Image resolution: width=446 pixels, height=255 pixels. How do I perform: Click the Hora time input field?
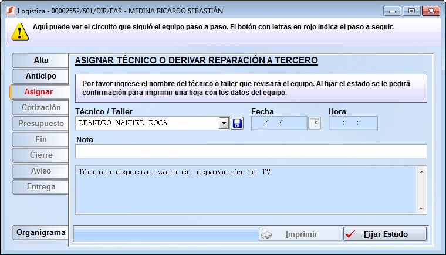click(353, 123)
